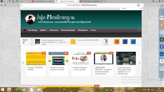This screenshot has height=92, width=164.
Task: Click the Алгоритм Лебедева 1+1 thumbnail
Action: (x=81, y=58)
